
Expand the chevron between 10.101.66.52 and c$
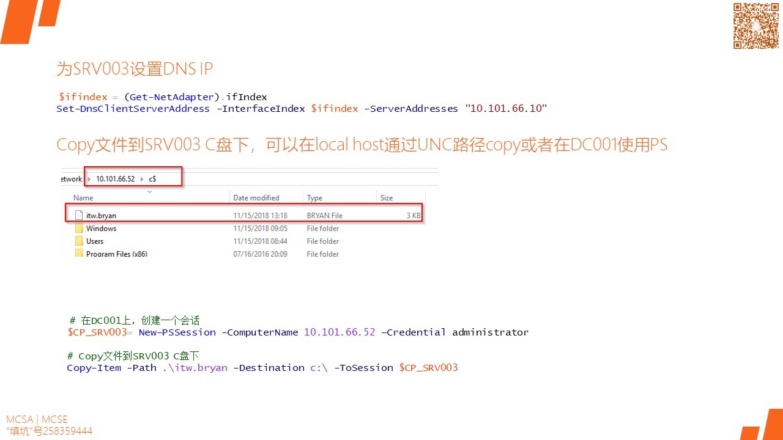point(142,179)
